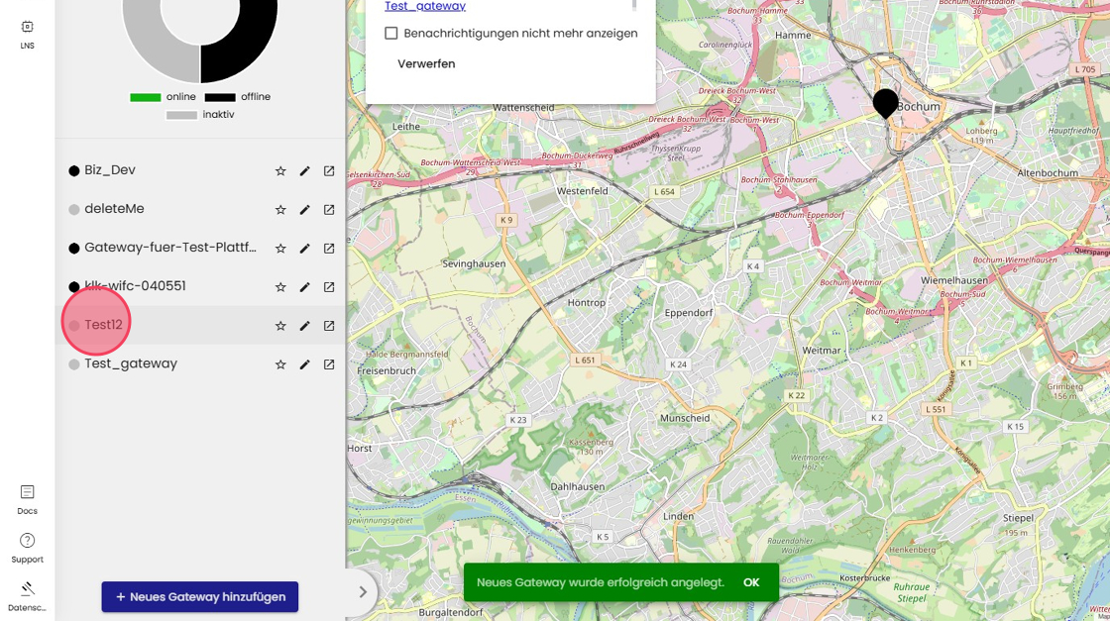The image size is (1110, 621).
Task: Collapse the gateway panel with chevron arrow
Action: [363, 592]
